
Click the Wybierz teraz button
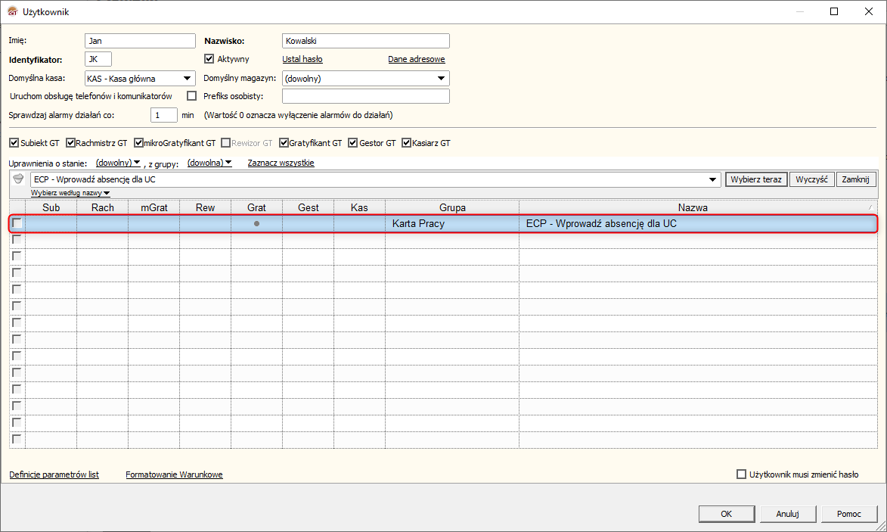coord(755,179)
